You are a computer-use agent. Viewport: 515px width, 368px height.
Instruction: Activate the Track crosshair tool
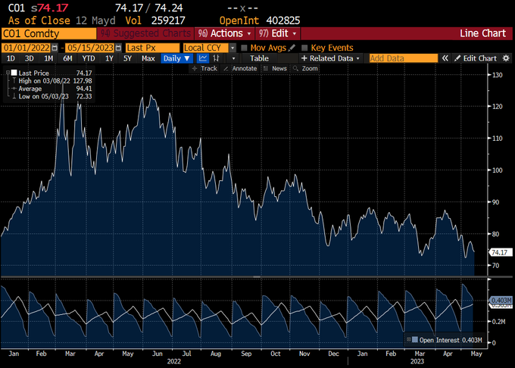[x=205, y=68]
